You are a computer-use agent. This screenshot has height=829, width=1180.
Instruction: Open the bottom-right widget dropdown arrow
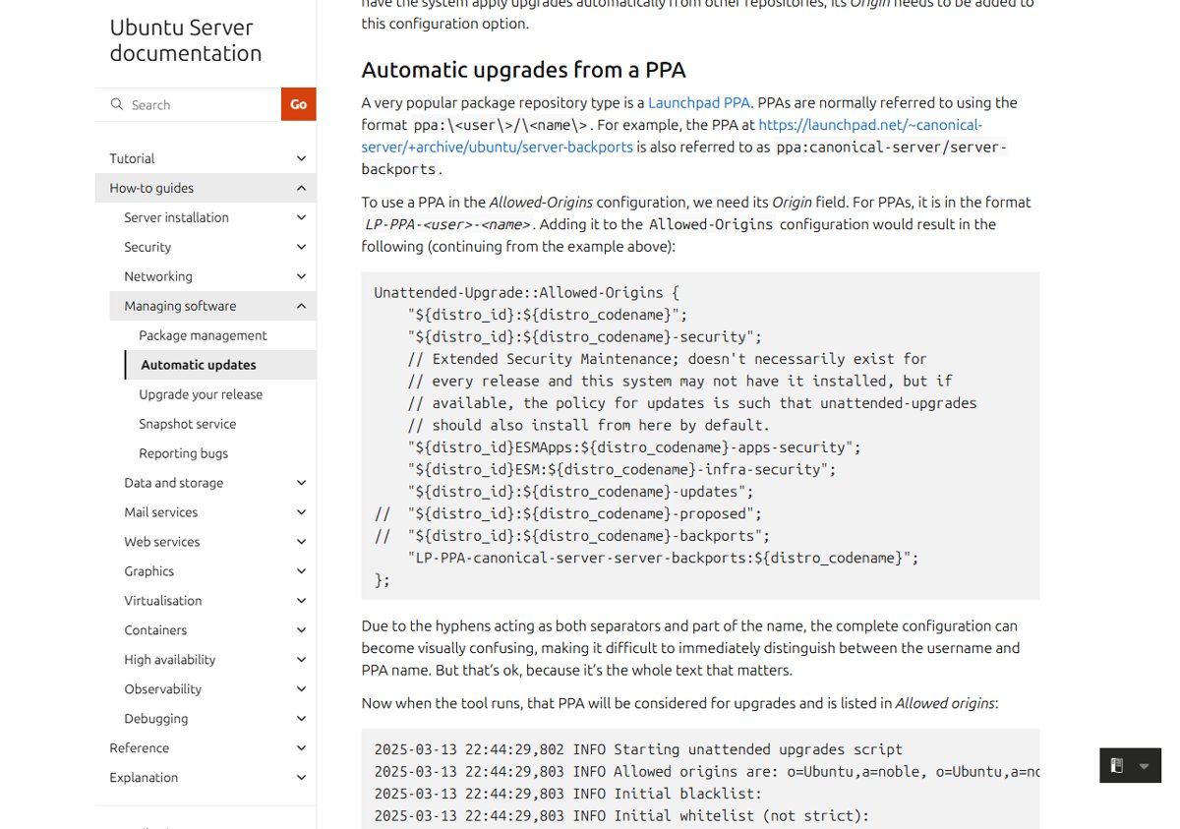[1144, 766]
